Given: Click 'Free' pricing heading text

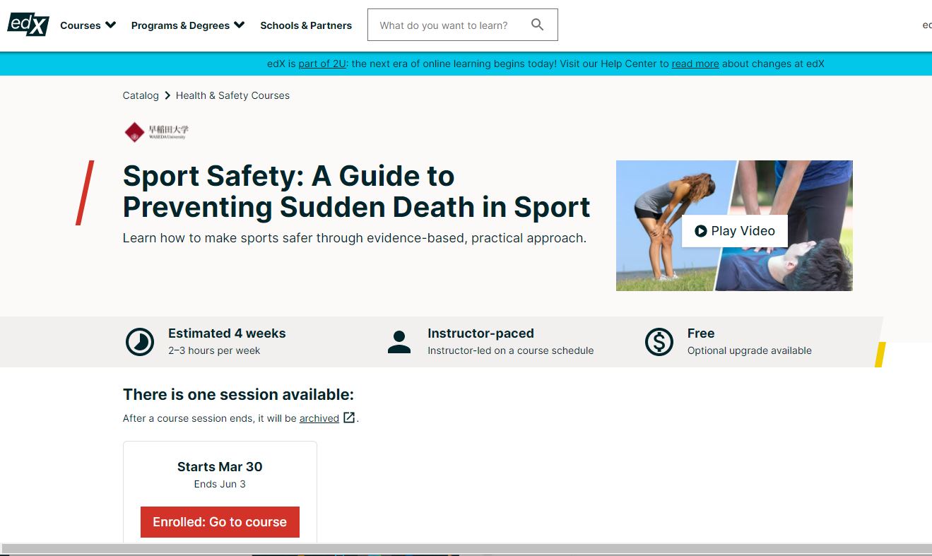Looking at the screenshot, I should coord(701,333).
